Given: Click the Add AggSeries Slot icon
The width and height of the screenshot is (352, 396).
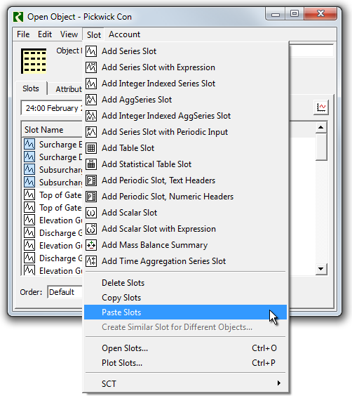Looking at the screenshot, I should 91,100.
